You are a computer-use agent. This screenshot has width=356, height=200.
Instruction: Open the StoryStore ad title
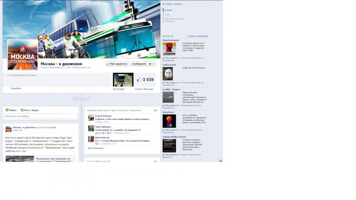168,112
